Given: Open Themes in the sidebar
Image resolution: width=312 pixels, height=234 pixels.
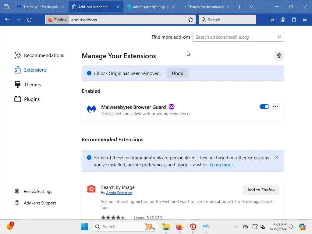Looking at the screenshot, I should (27, 85).
